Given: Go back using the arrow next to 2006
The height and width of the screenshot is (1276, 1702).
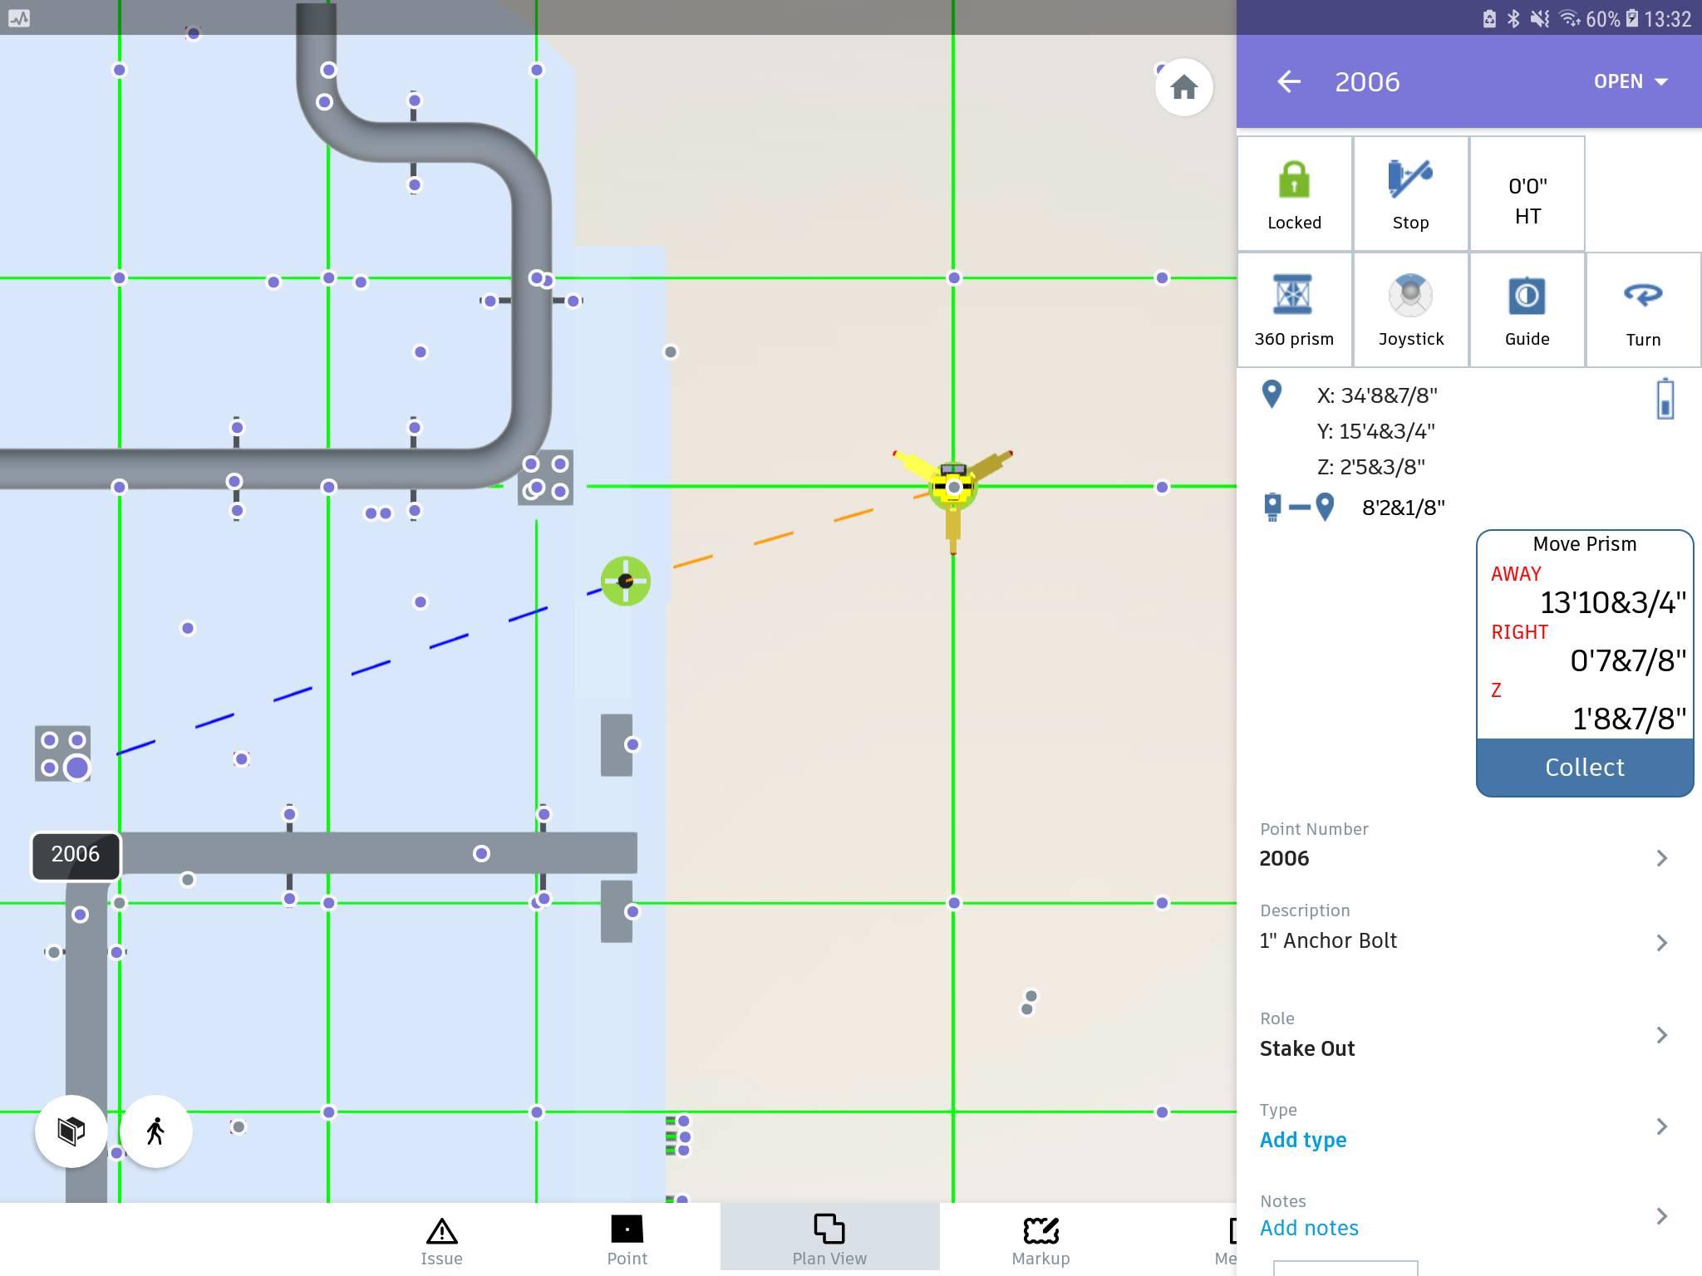Looking at the screenshot, I should tap(1289, 81).
